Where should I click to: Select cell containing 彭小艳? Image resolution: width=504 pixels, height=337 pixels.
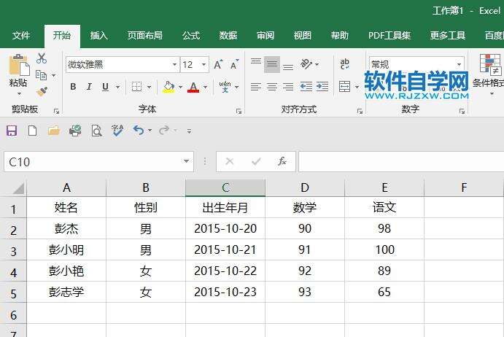pyautogui.click(x=66, y=271)
